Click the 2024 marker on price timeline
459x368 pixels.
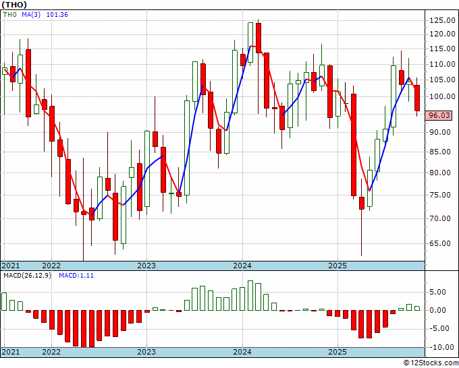[242, 266]
